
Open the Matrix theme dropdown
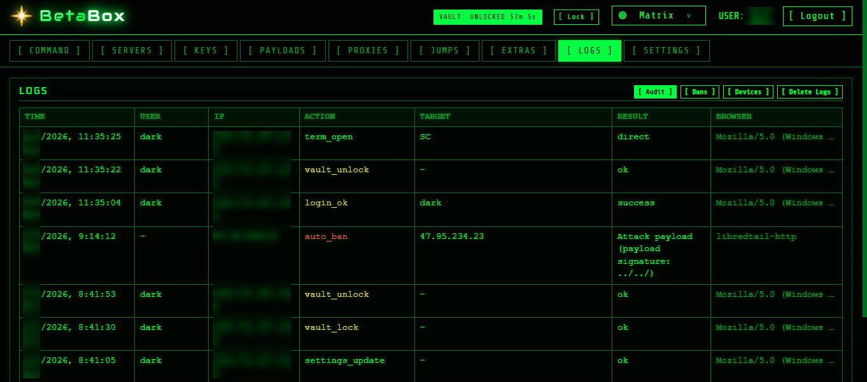659,16
